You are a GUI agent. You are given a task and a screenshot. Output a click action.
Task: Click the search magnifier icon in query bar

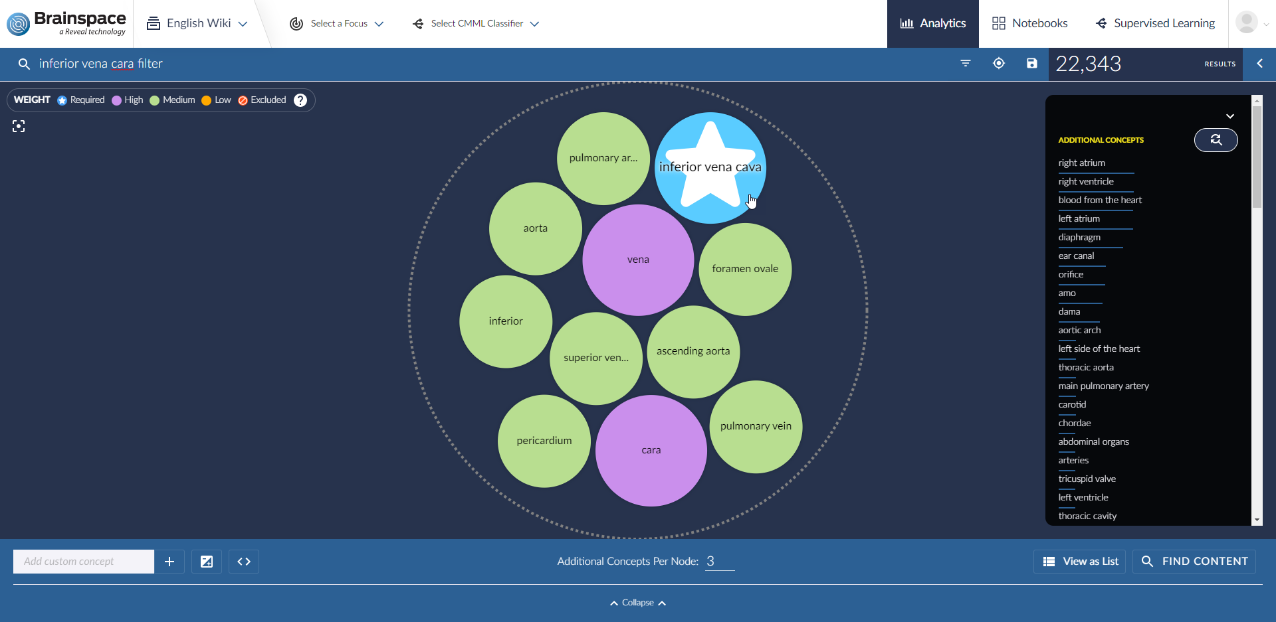pos(24,64)
